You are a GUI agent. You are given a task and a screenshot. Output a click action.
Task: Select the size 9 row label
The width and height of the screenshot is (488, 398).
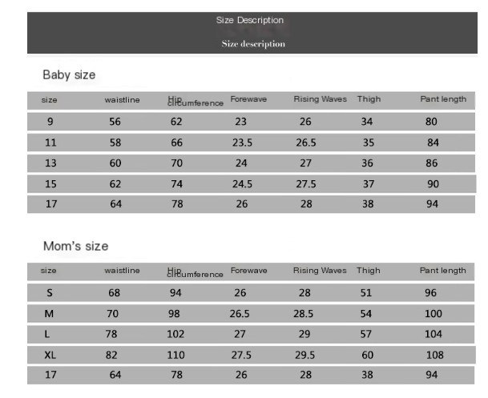pos(50,122)
